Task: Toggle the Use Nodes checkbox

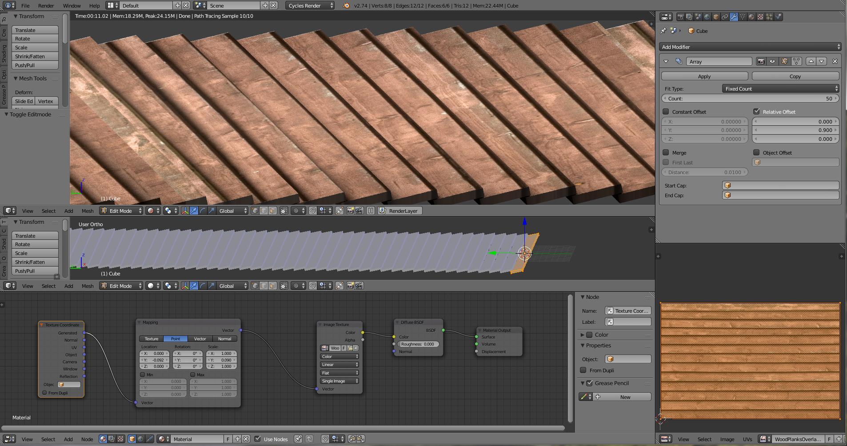Action: point(257,439)
